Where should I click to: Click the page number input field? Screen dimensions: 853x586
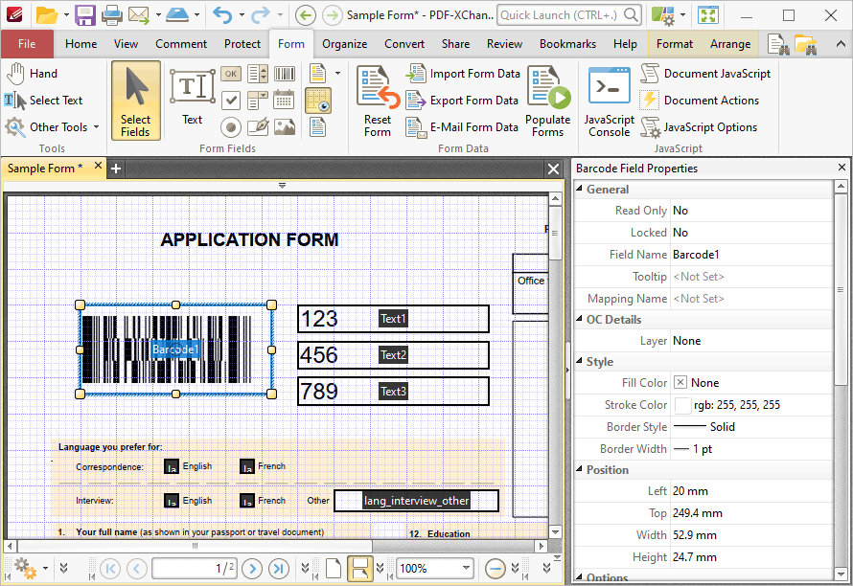pos(195,569)
